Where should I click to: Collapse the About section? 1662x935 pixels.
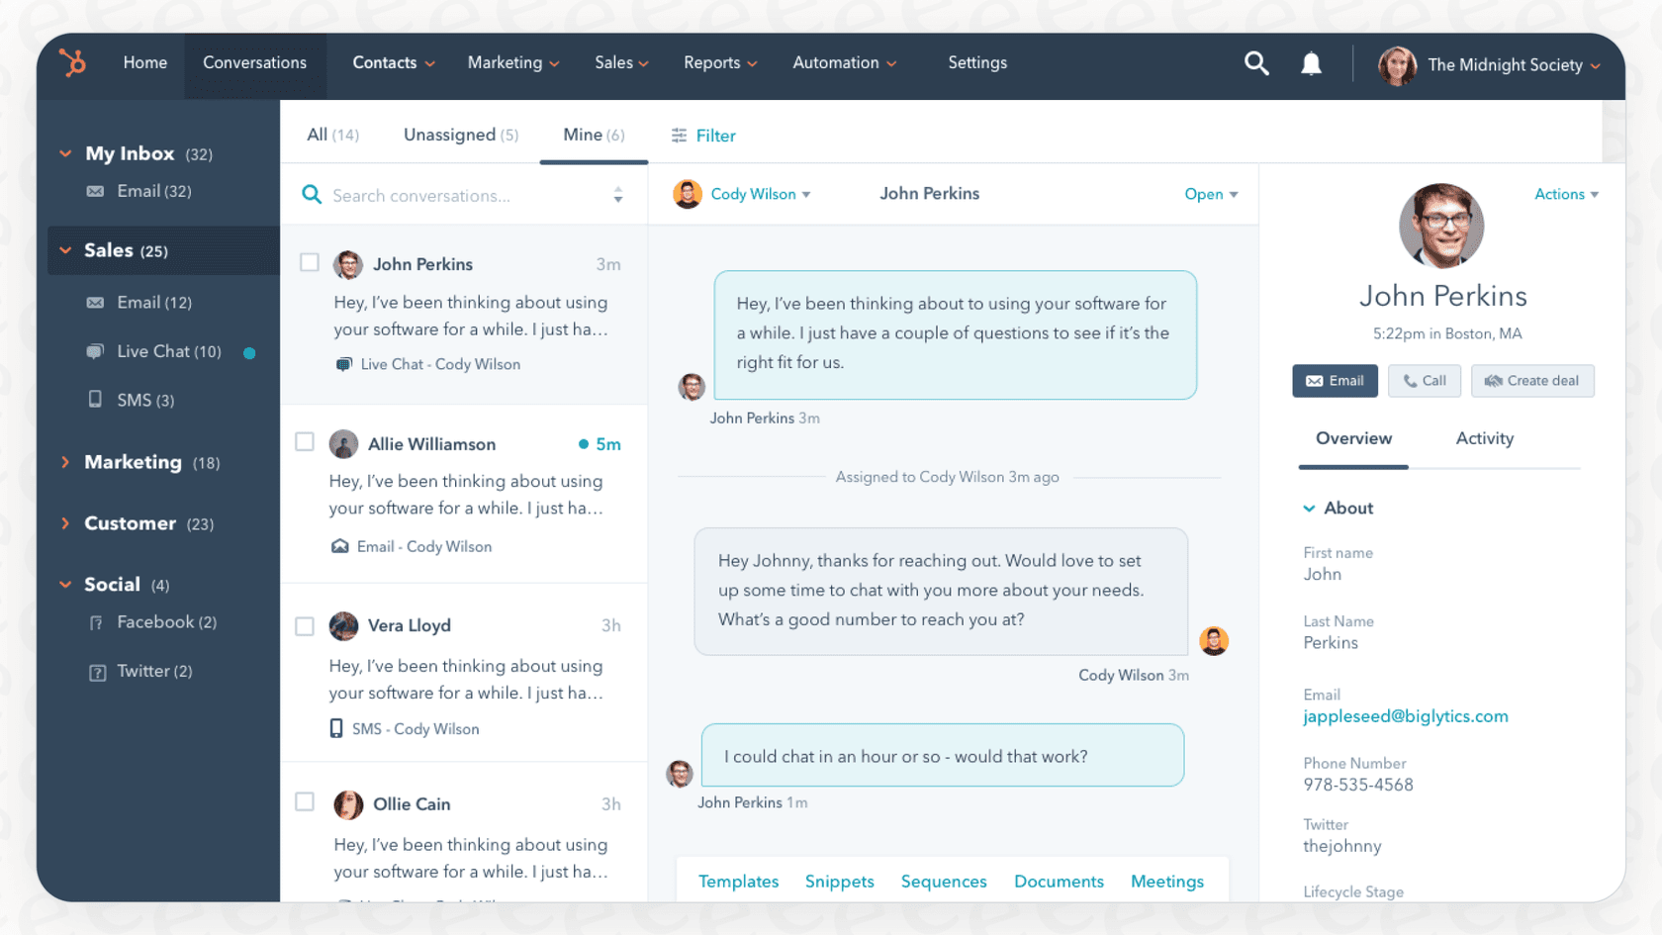pos(1310,508)
